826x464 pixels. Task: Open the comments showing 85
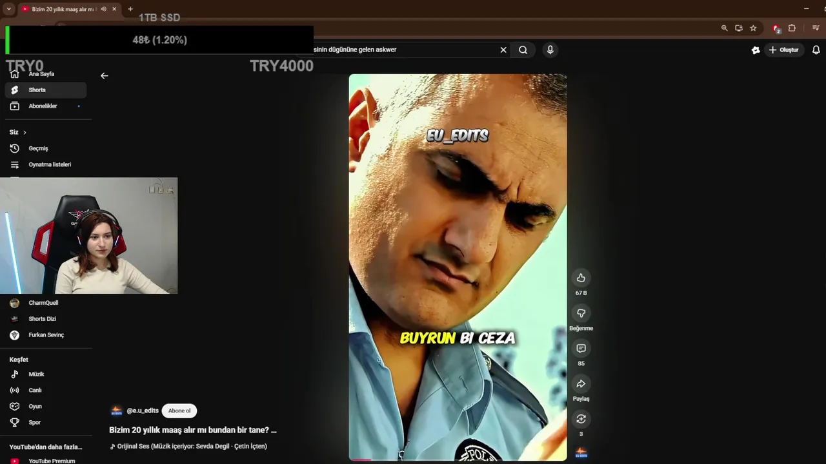(x=581, y=349)
